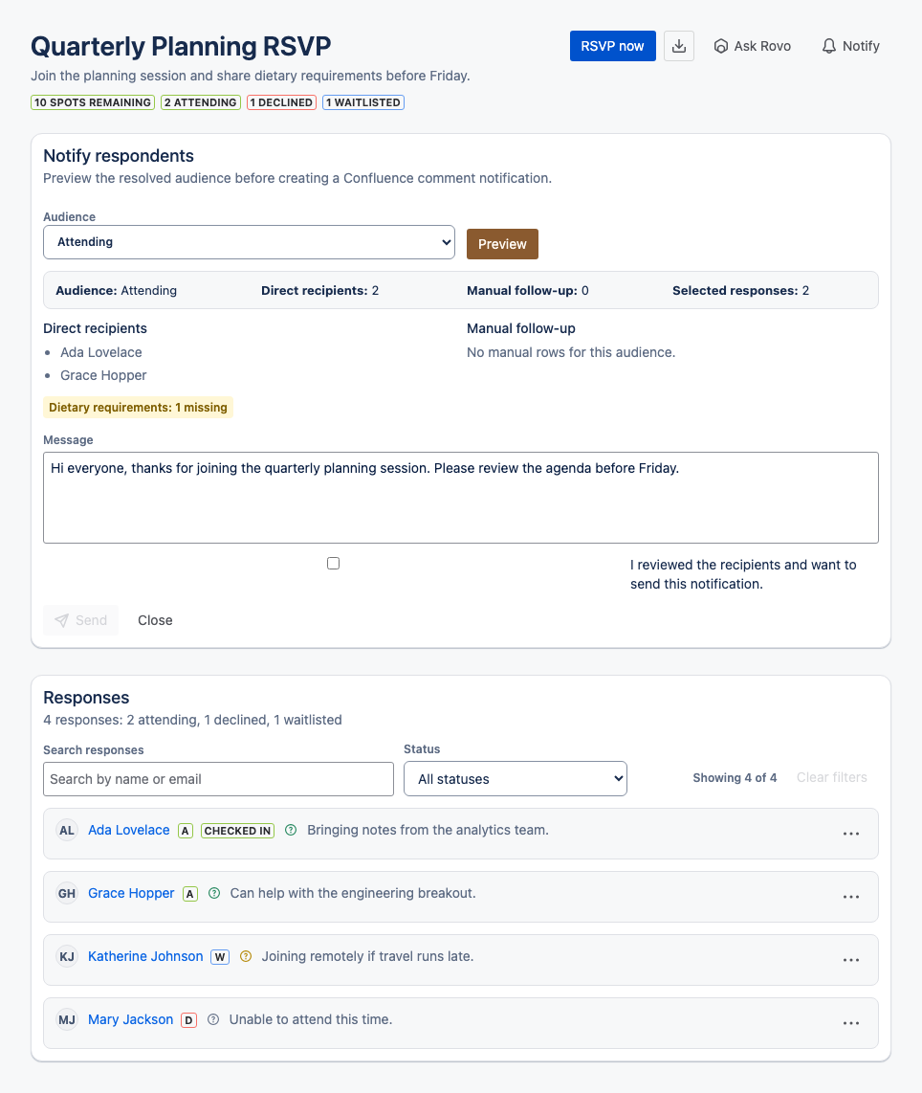This screenshot has width=922, height=1093.
Task: Click the MJ avatar for Mary Jackson
Action: click(x=67, y=1020)
